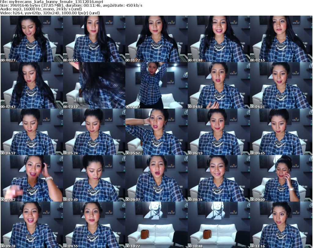The height and width of the screenshot is (248, 313).
Task: Click the frame timestamped 00:02:15
Action: coord(281,39)
